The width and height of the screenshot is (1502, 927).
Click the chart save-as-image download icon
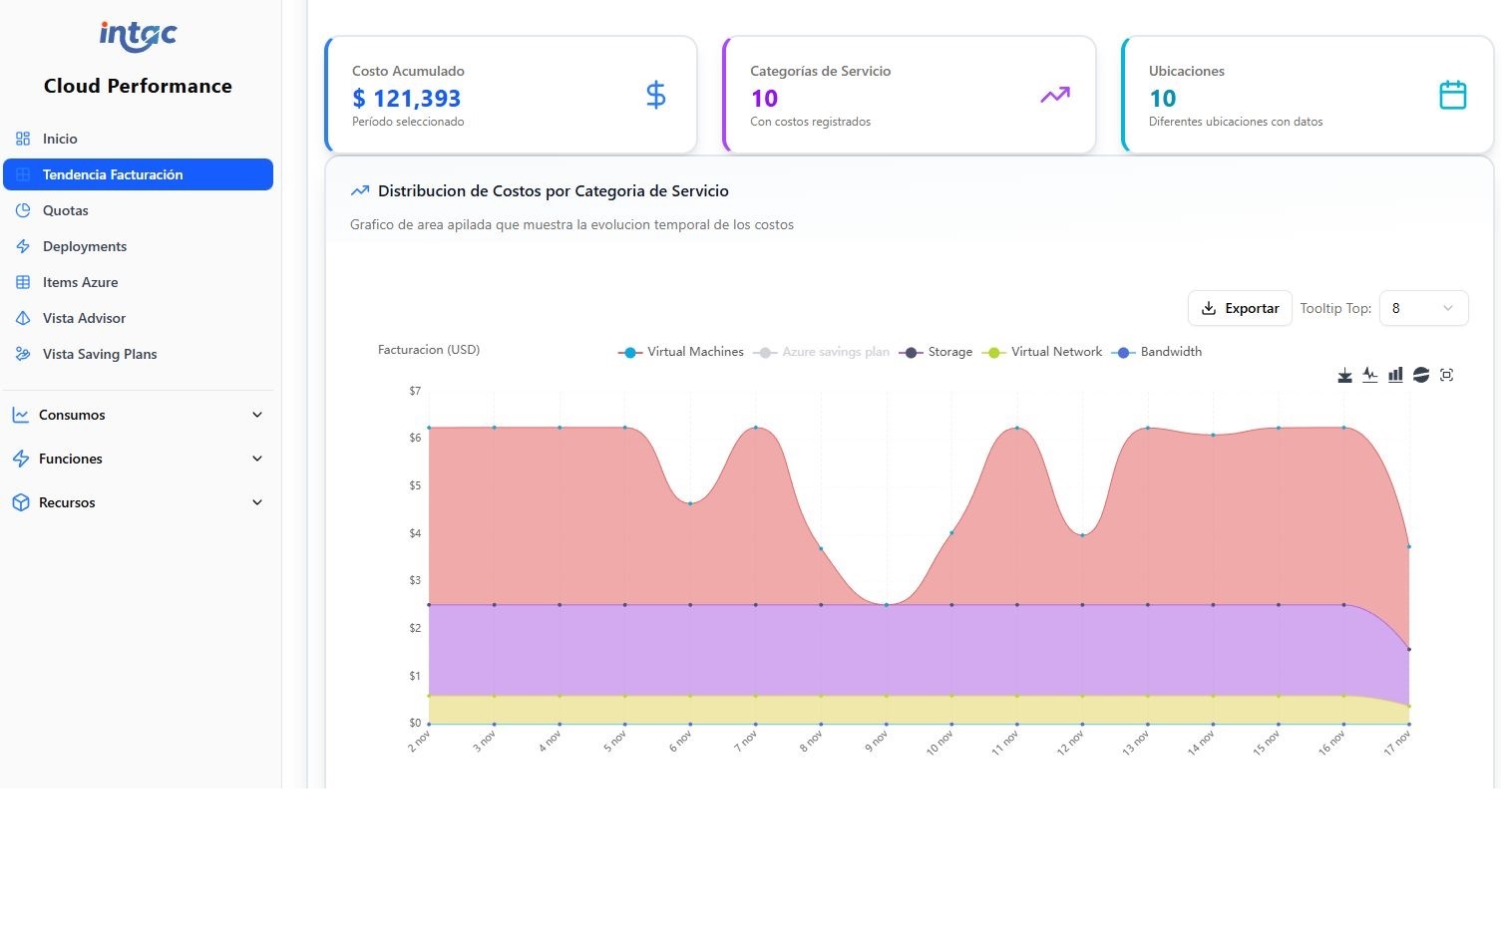[1344, 375]
